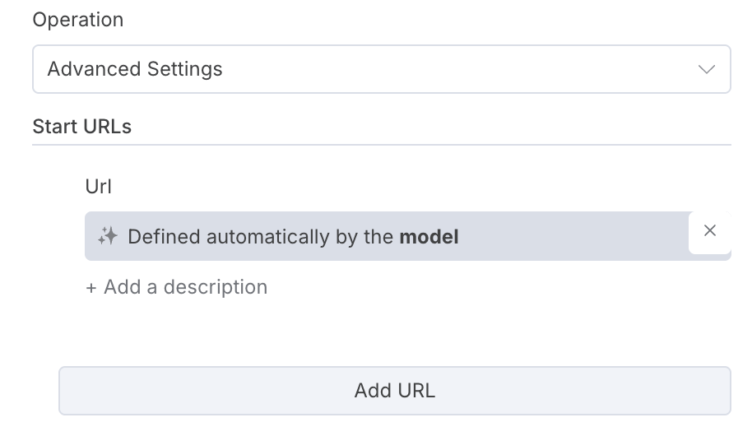Click the word 'automatically' in the Url field
The height and width of the screenshot is (436, 752).
tap(264, 237)
